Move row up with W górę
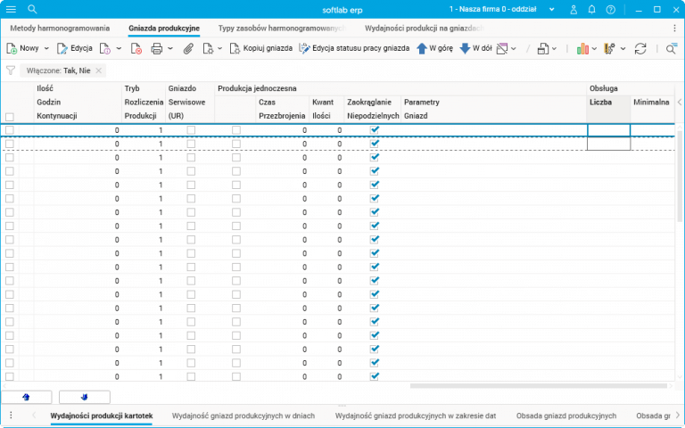The image size is (685, 428). [434, 48]
